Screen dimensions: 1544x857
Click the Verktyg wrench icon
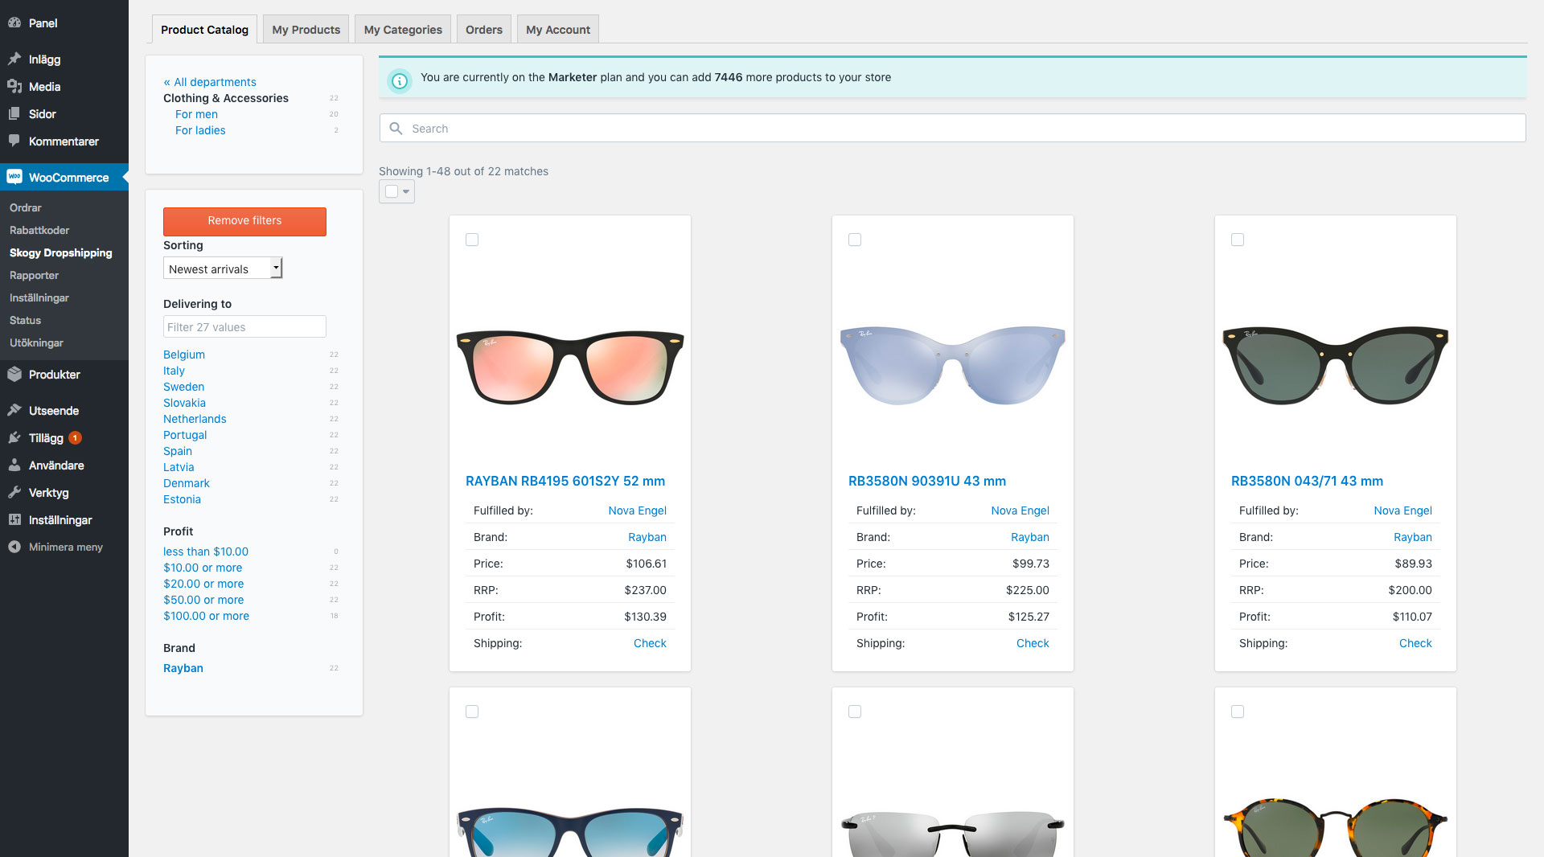[x=14, y=492]
